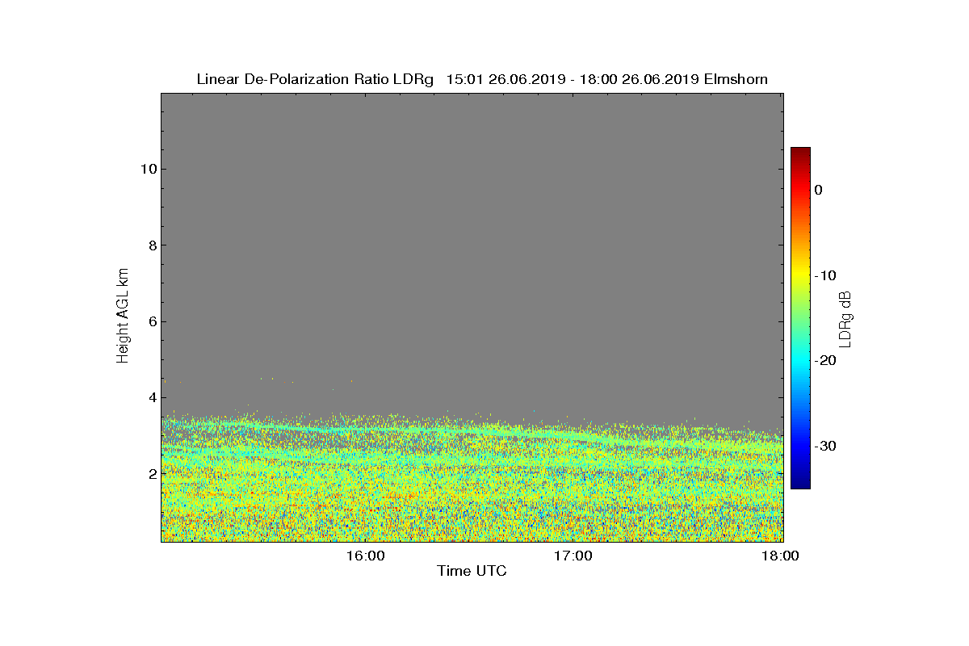The height and width of the screenshot is (646, 969).
Task: Click the start time '15:01 26.06.2019' in title
Action: pos(505,79)
